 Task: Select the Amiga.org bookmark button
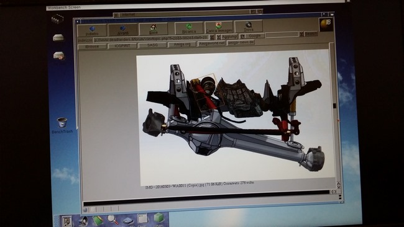pyautogui.click(x=182, y=45)
